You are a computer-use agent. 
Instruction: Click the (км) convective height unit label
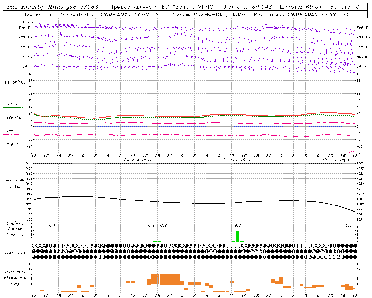(15, 283)
